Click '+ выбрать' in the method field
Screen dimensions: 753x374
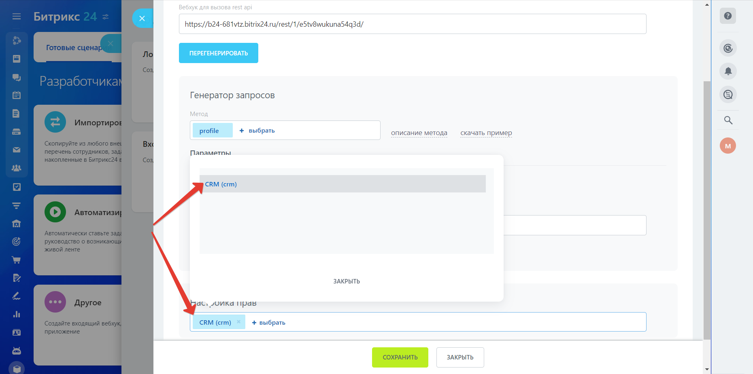[257, 131]
